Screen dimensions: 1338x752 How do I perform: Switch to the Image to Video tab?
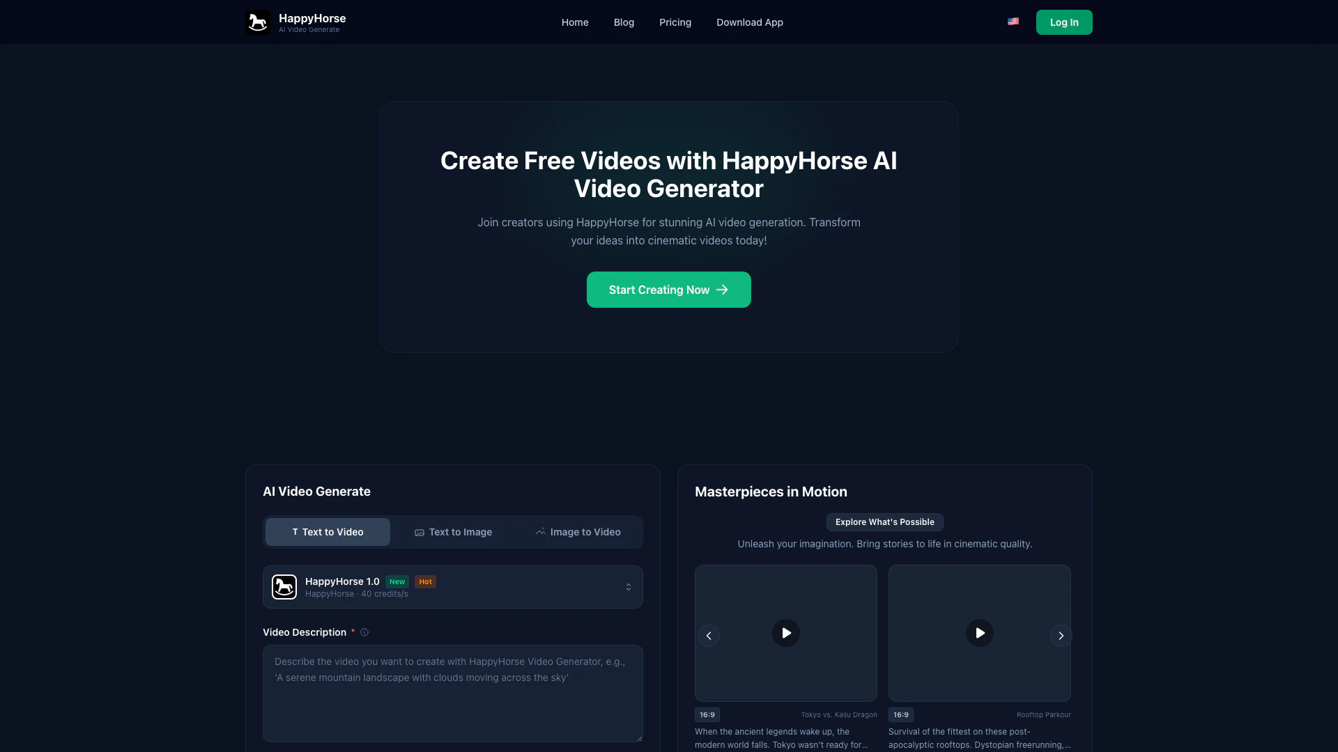pyautogui.click(x=578, y=532)
